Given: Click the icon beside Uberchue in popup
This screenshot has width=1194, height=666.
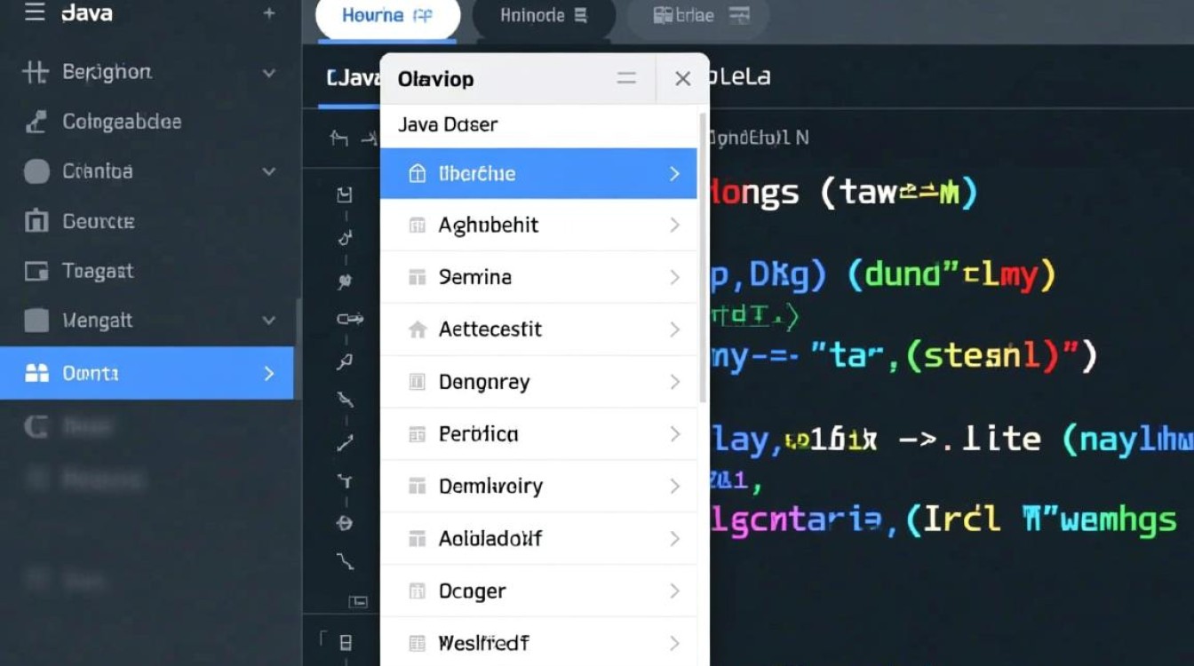Looking at the screenshot, I should pos(417,174).
